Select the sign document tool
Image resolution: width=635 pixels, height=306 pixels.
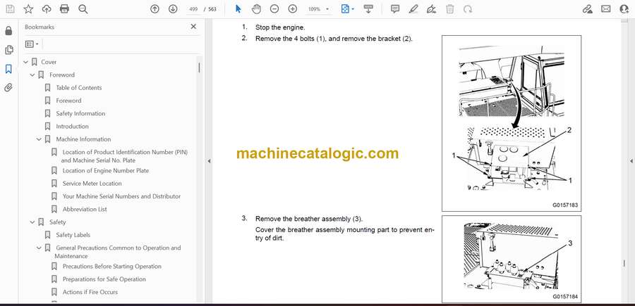pyautogui.click(x=432, y=9)
